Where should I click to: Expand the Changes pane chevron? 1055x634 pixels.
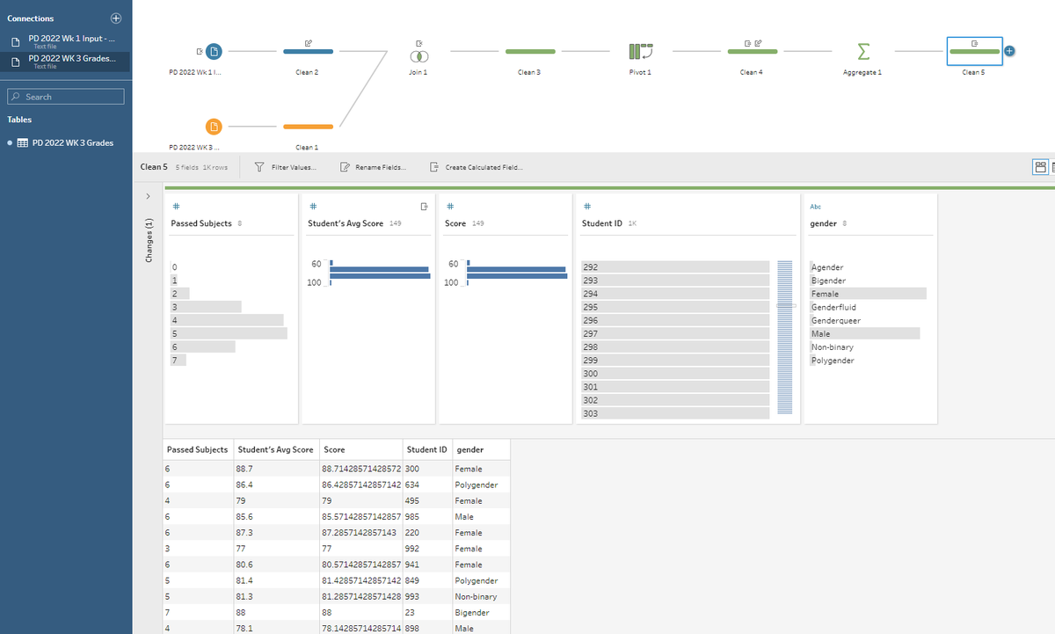coord(148,196)
